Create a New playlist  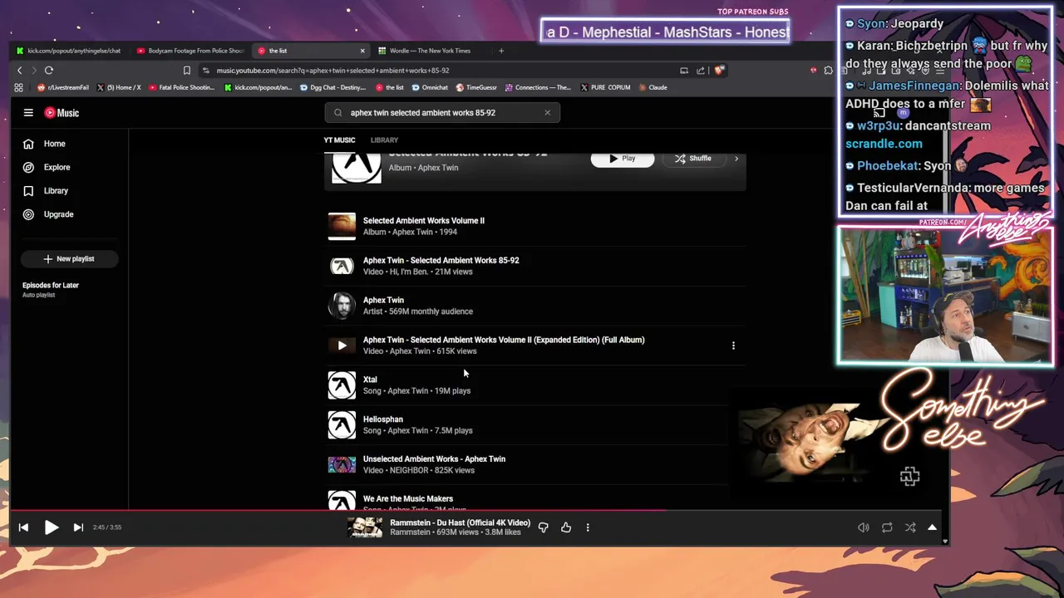[69, 259]
